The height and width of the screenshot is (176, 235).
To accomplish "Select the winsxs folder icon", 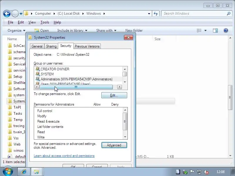I will pos(10,150).
